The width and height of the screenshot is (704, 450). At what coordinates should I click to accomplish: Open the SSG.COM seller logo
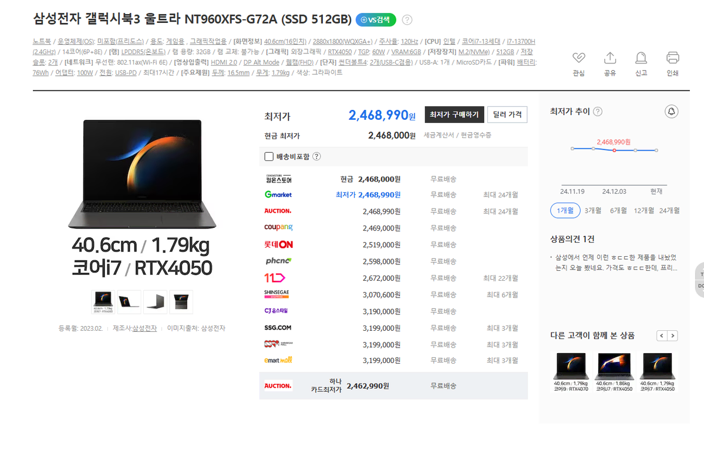tap(278, 328)
